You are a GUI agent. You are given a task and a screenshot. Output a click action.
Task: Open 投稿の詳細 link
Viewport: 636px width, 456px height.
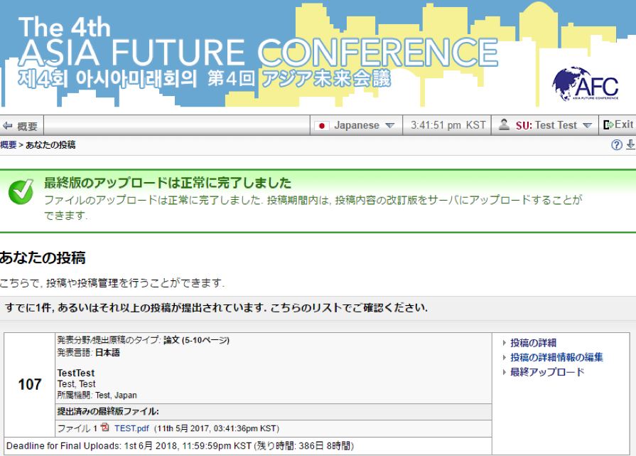coord(533,343)
